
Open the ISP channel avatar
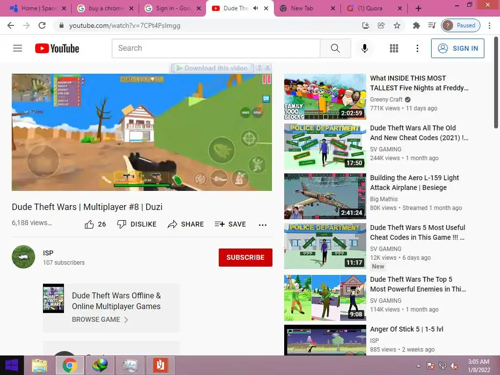tap(23, 257)
